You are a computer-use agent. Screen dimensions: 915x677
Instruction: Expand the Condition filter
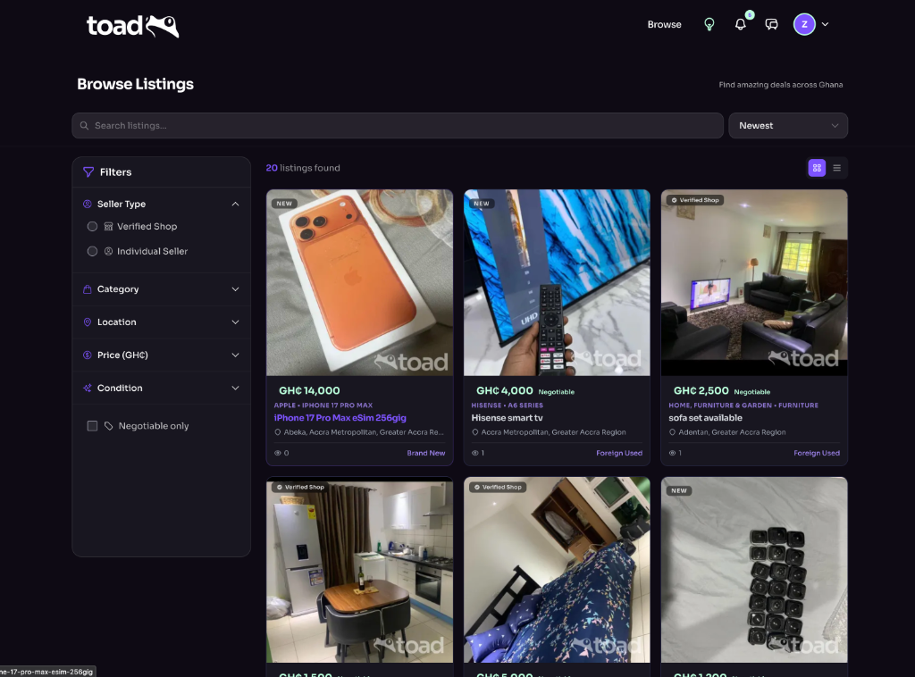tap(161, 388)
